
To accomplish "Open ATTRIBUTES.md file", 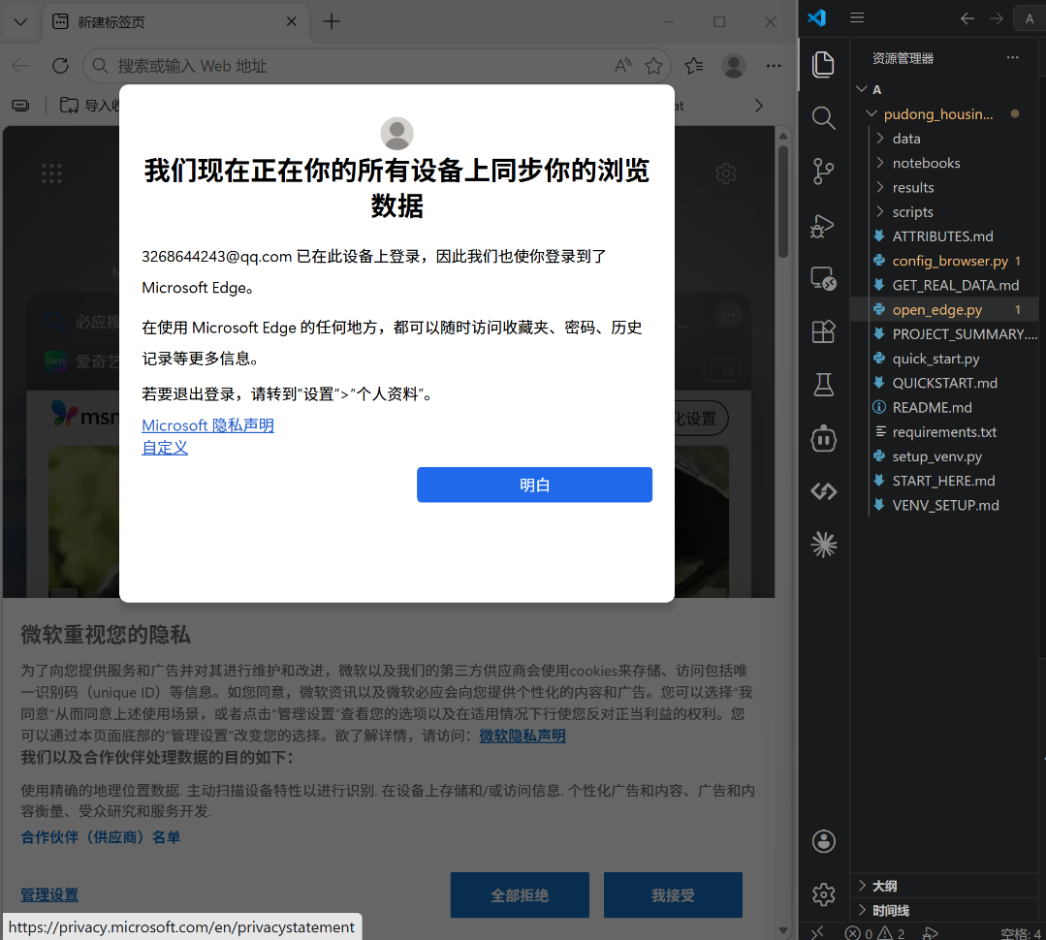I will coord(942,236).
